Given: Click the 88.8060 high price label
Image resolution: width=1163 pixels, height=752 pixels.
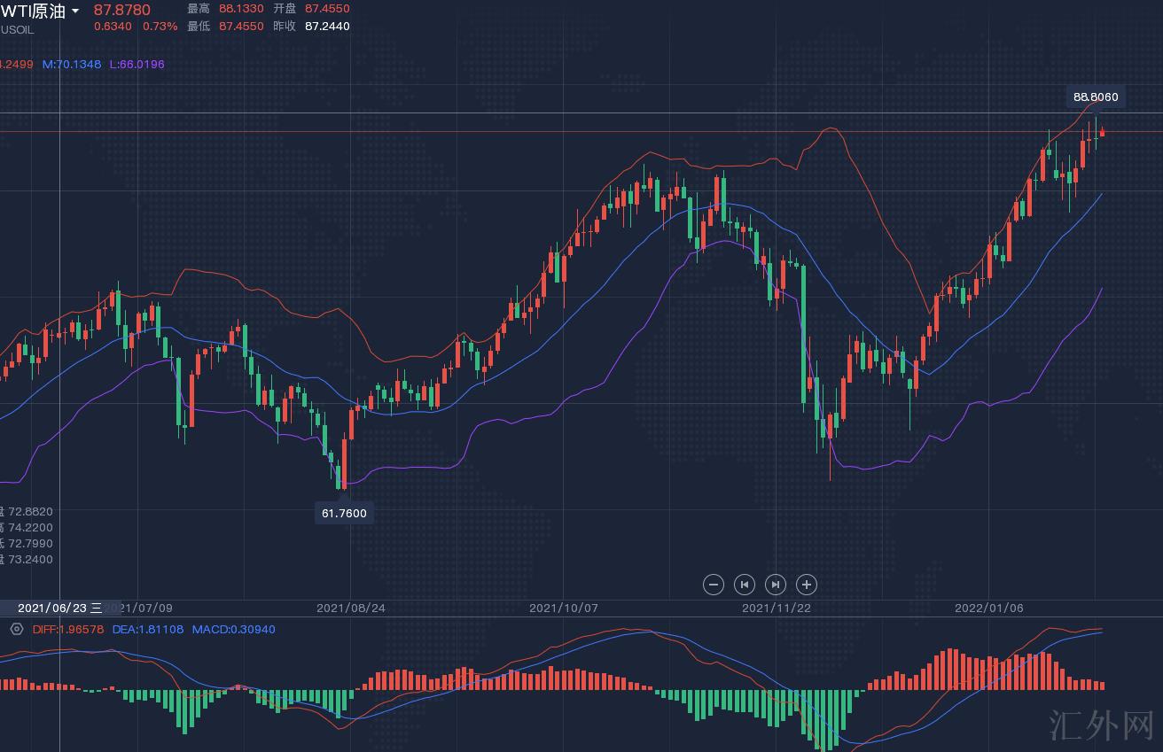Looking at the screenshot, I should point(1096,97).
